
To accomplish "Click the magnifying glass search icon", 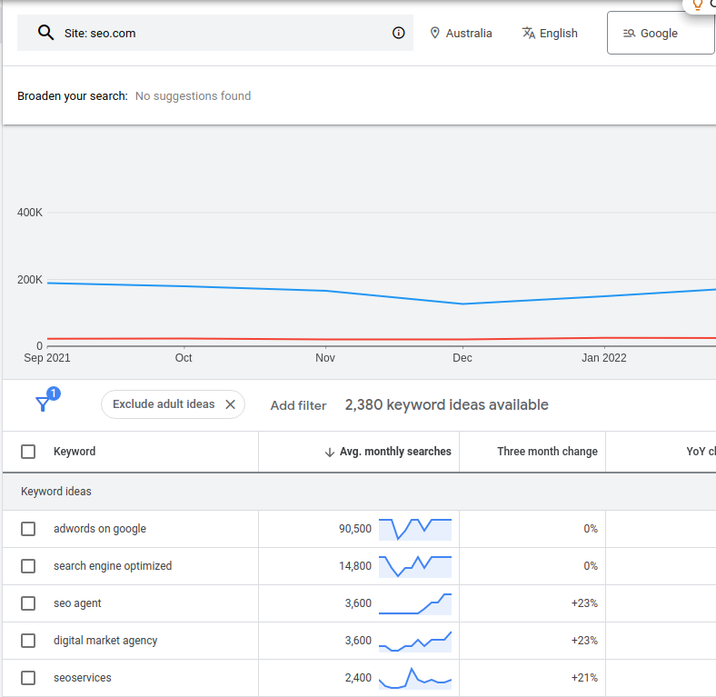I will [x=45, y=34].
